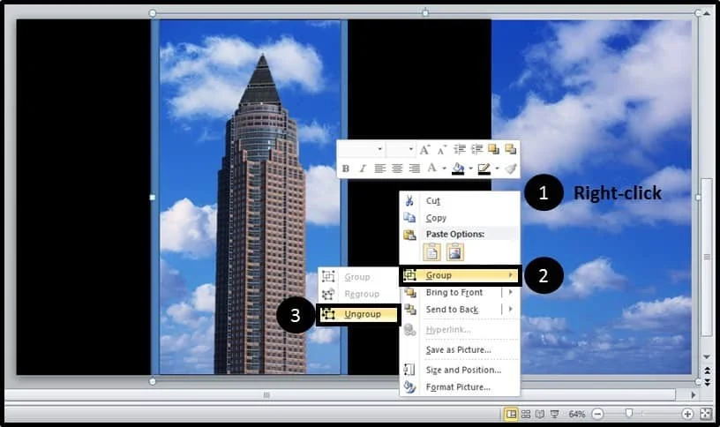The image size is (720, 427).
Task: Open the font size dropdown
Action: [410, 149]
